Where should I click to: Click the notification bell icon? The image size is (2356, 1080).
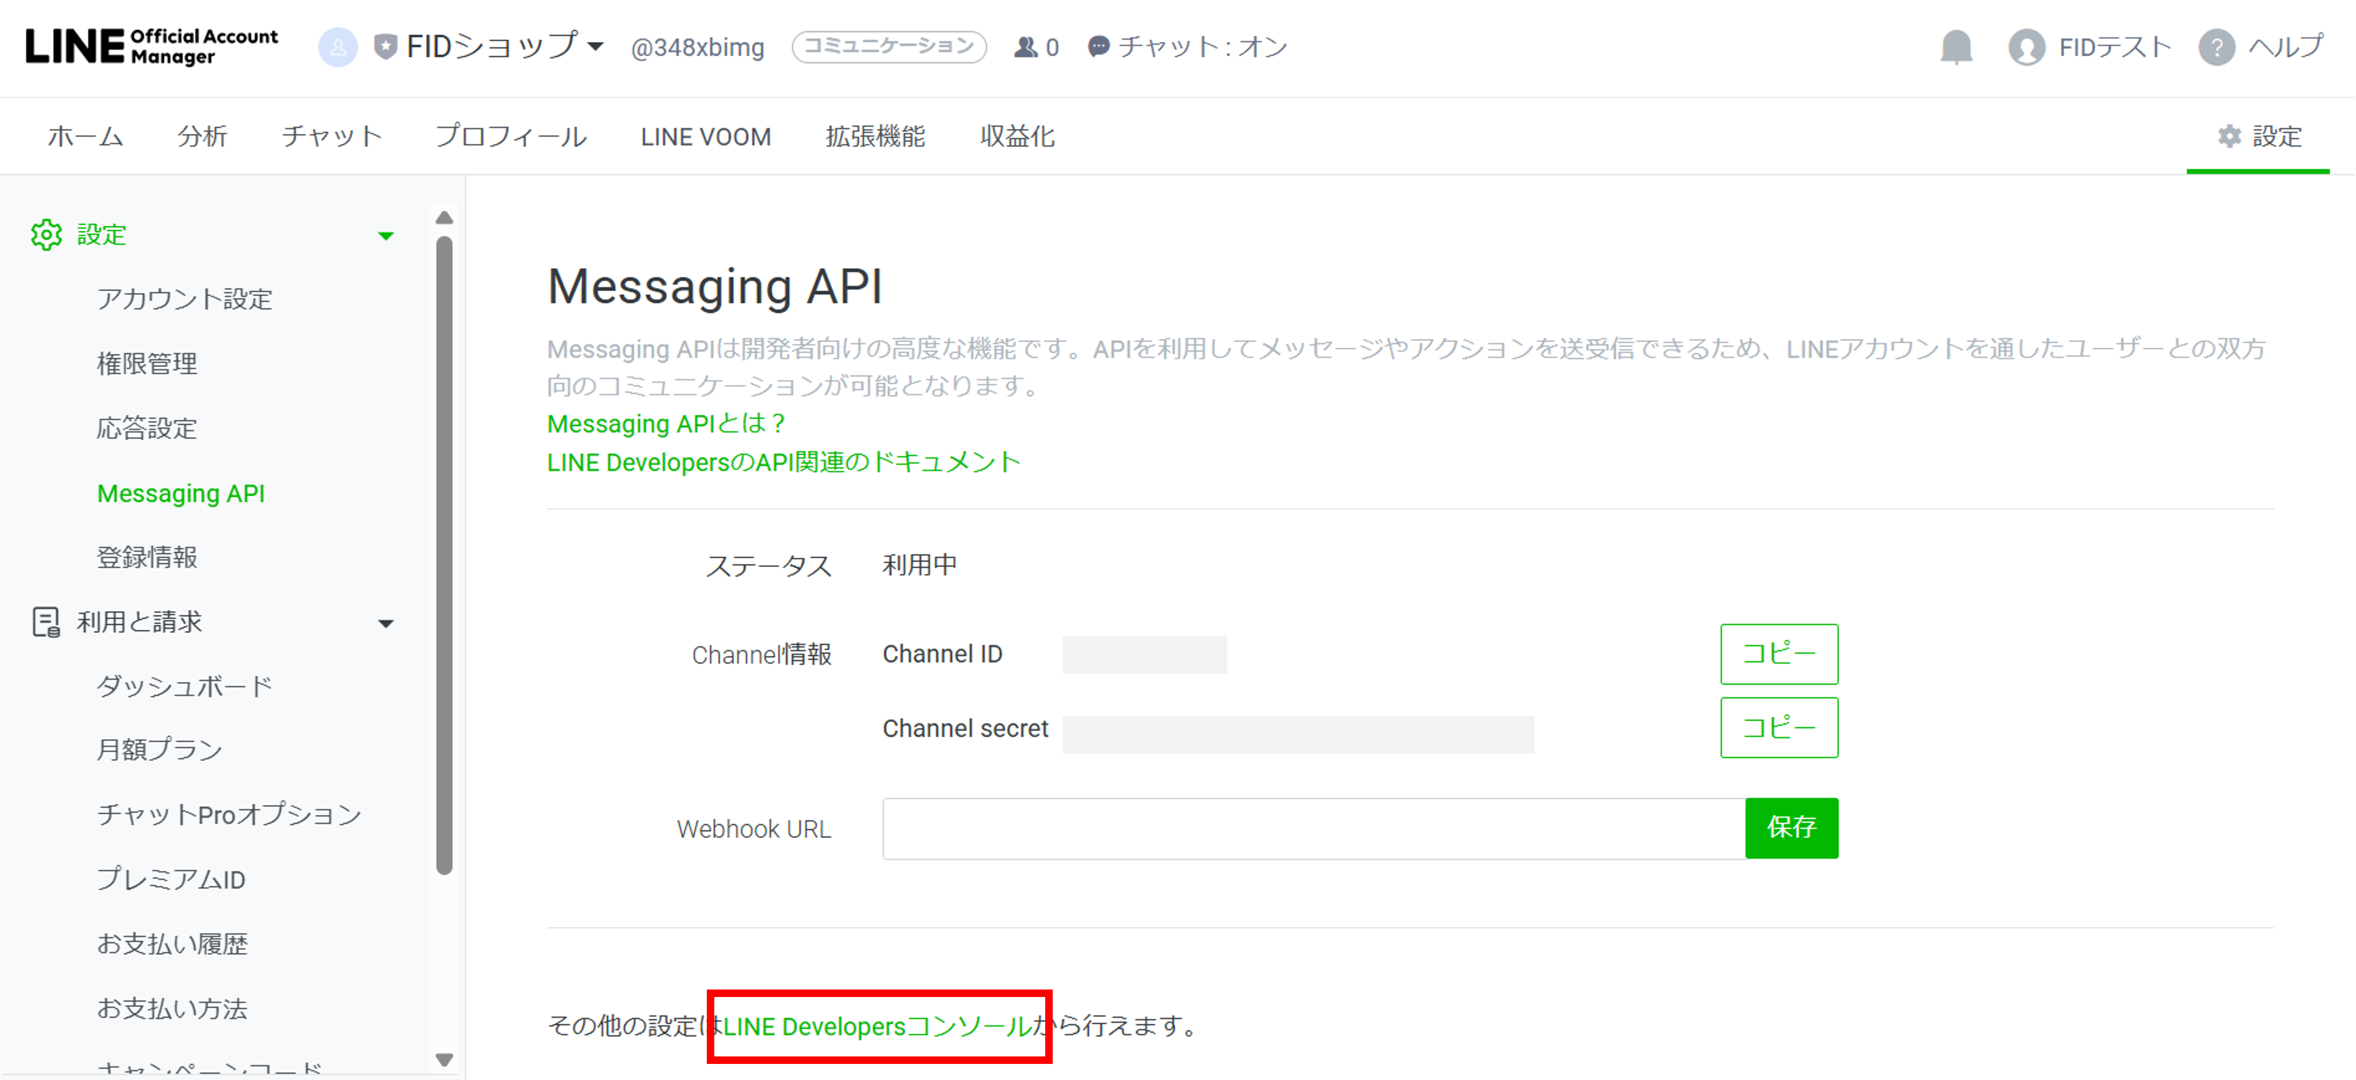[x=1957, y=47]
